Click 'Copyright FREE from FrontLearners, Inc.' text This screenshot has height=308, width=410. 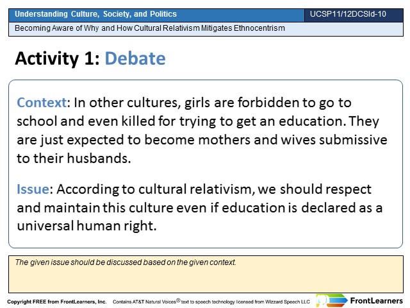tap(57, 302)
